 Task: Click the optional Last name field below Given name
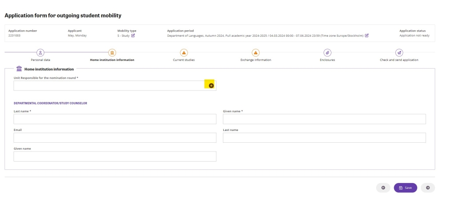click(x=324, y=138)
